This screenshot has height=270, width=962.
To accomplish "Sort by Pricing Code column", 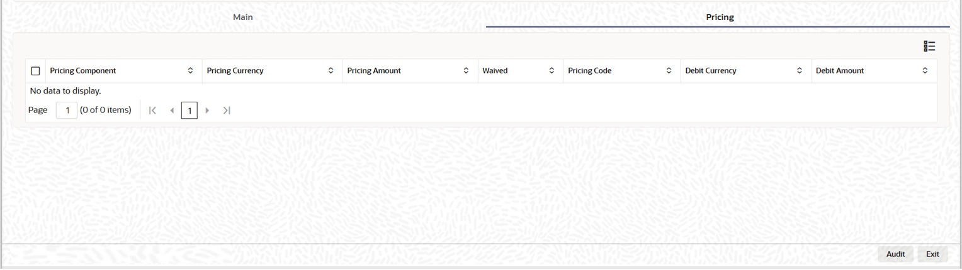I will (x=669, y=71).
